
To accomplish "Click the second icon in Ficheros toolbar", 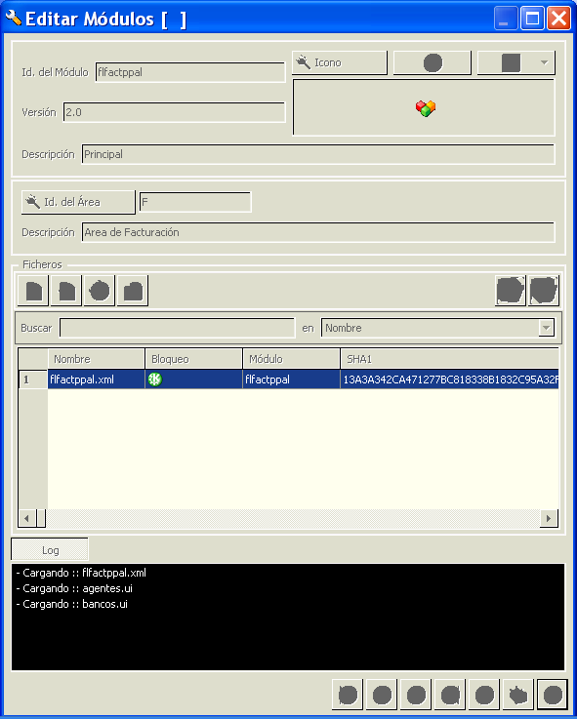I will pos(66,291).
